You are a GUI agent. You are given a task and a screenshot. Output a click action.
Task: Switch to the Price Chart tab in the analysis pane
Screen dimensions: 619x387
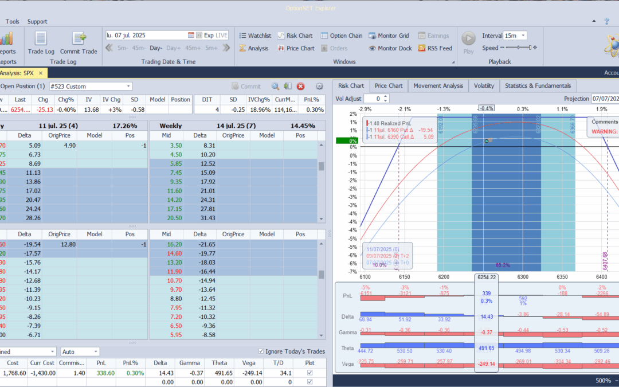click(x=389, y=85)
